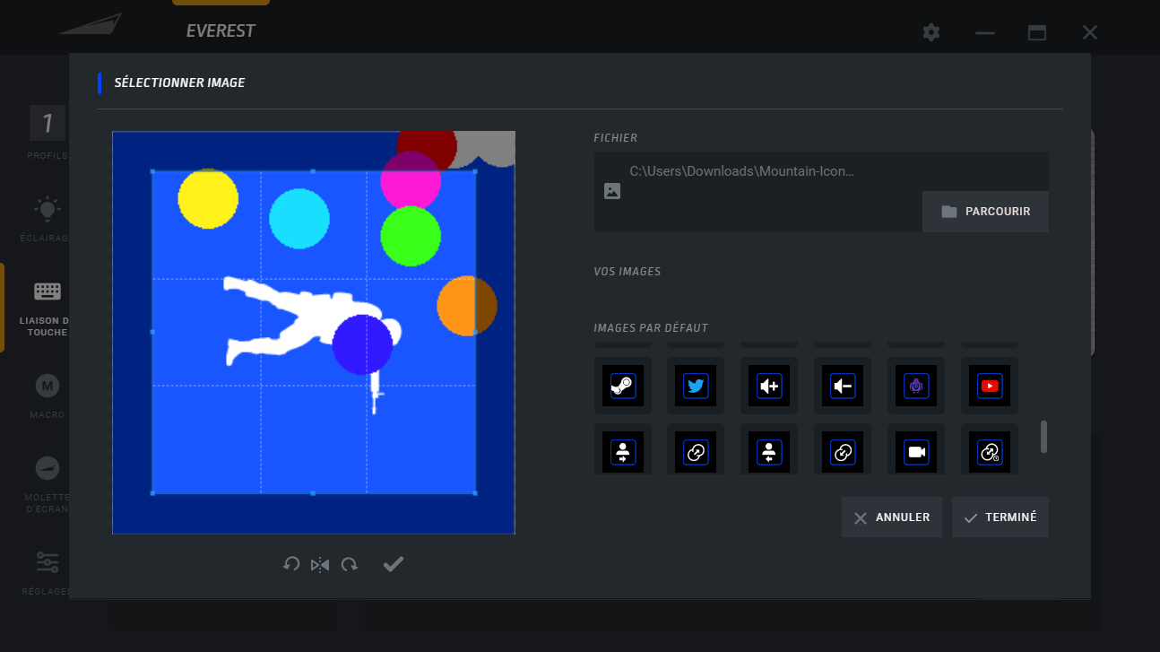The height and width of the screenshot is (652, 1160).
Task: Click the default images scrollbar thumb
Action: tap(1043, 437)
